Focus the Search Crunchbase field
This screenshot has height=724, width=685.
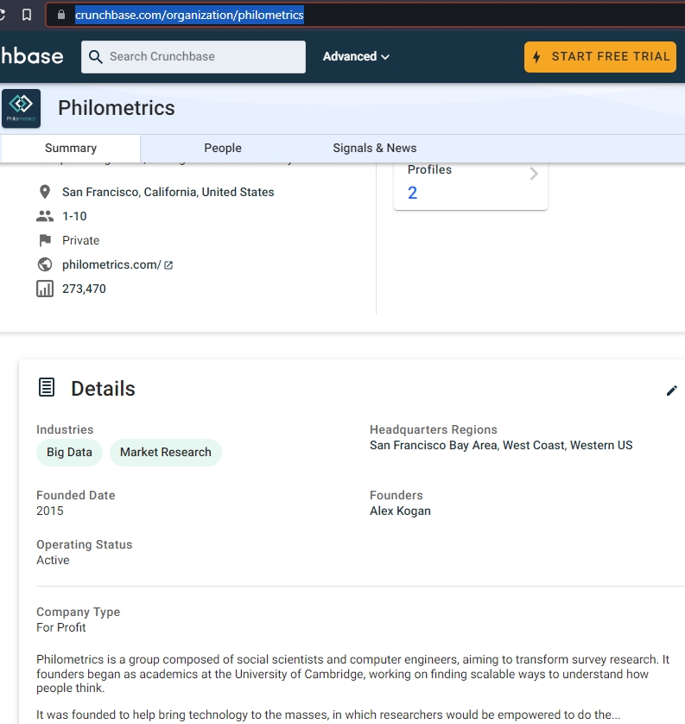pyautogui.click(x=193, y=57)
